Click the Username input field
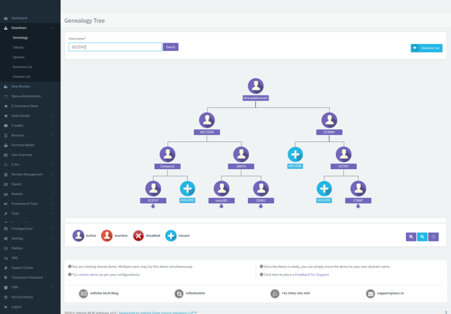Screen dimensions: 451x314 pyautogui.click(x=115, y=47)
